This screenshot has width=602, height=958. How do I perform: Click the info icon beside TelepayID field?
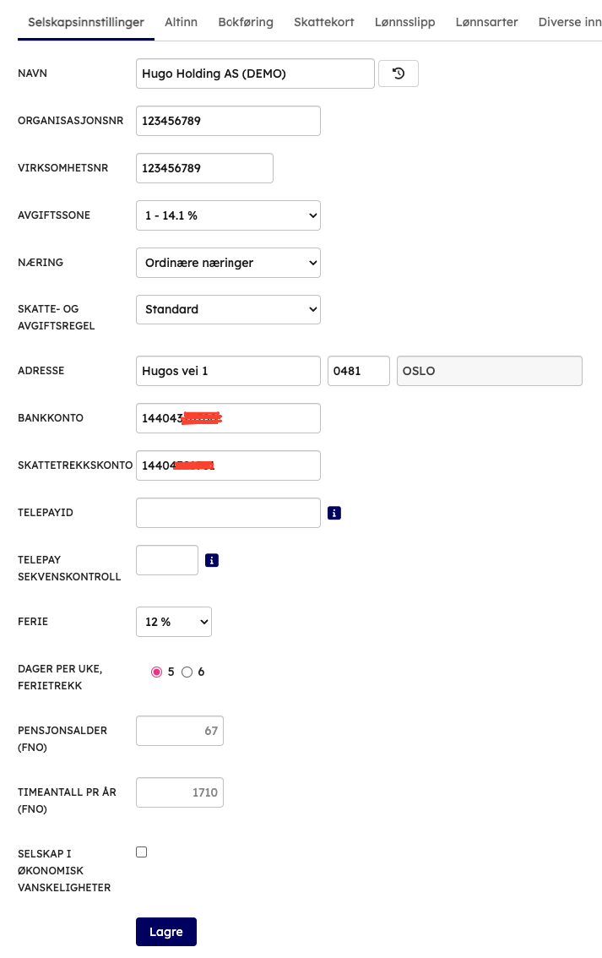(x=334, y=513)
